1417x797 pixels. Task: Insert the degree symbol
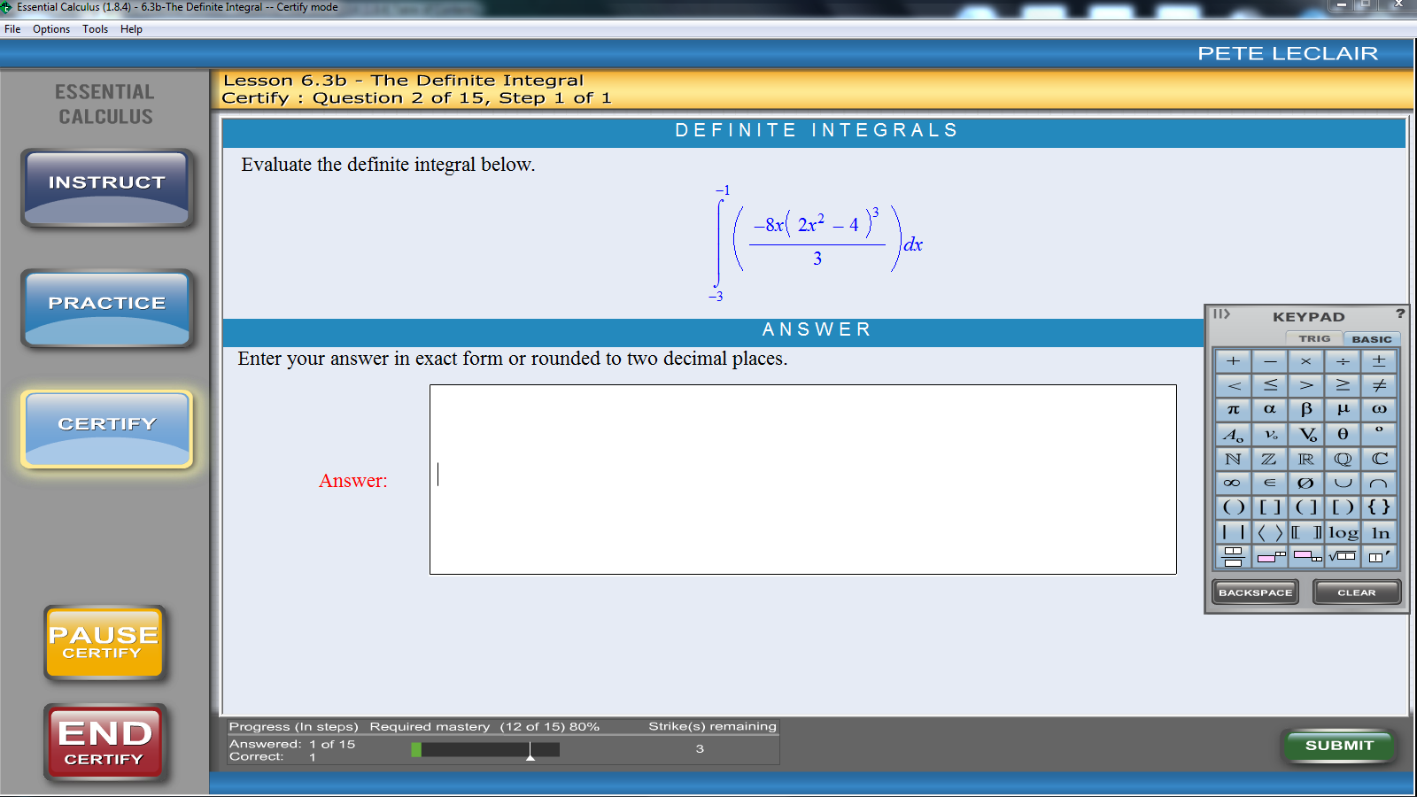(1379, 434)
